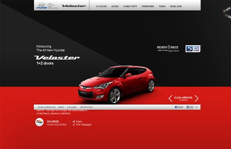Download PDF/Wallpaper link
The image size is (231, 149).
click(x=84, y=124)
